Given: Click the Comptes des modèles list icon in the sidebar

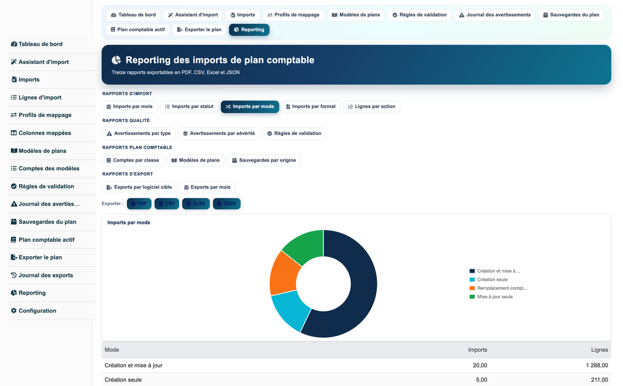Looking at the screenshot, I should (14, 168).
